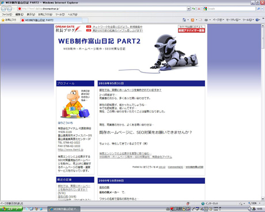Open the WEB制作富山日記 category link in post footer
Screen dimensions: 265x212
click(x=194, y=167)
